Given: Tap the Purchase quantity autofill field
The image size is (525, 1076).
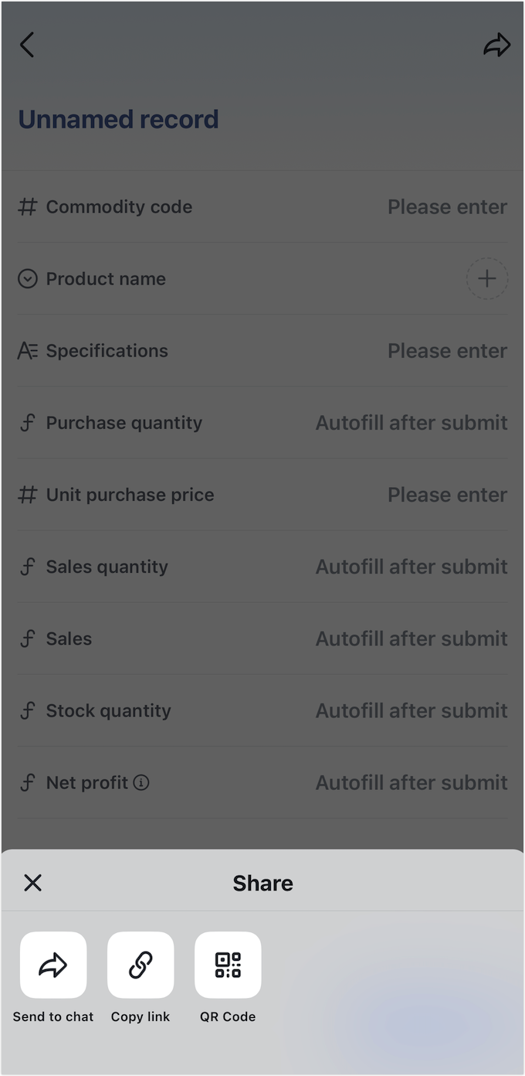Looking at the screenshot, I should click(412, 422).
